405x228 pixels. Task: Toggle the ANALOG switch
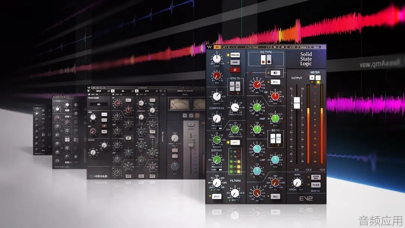point(235,55)
